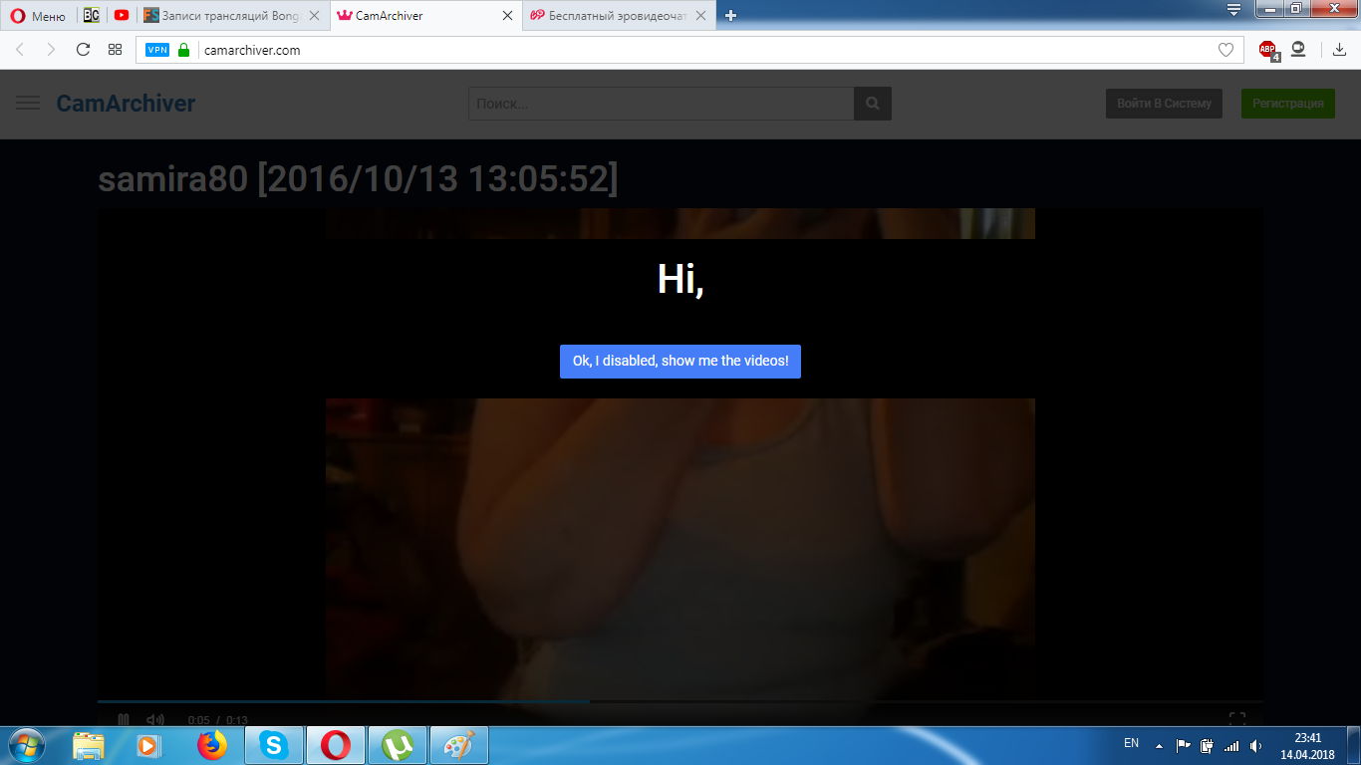Switch to the pinned BC tab

[x=92, y=16]
